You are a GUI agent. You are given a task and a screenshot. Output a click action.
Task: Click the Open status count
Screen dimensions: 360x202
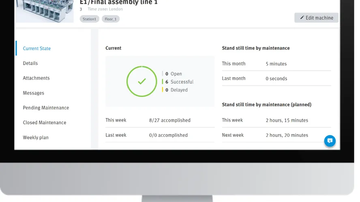tap(174, 74)
